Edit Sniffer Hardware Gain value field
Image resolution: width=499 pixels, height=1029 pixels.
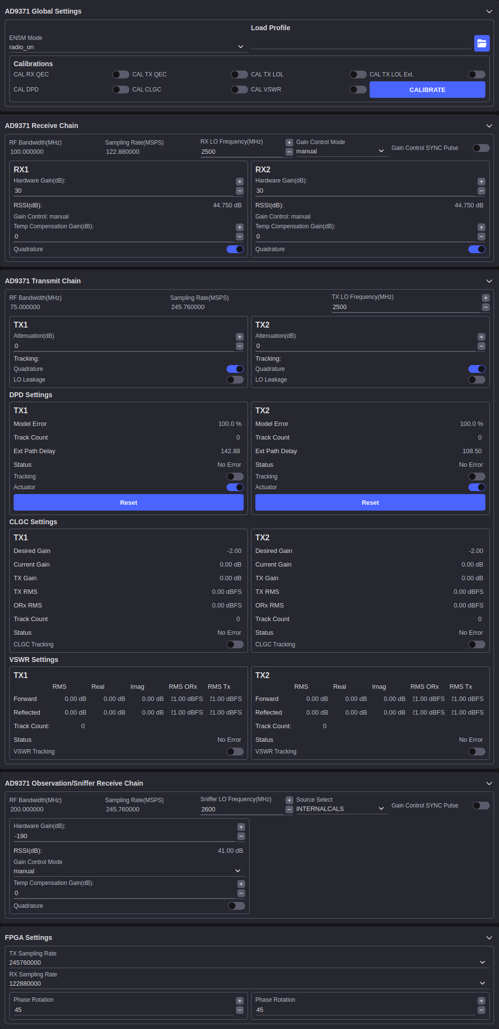(x=124, y=836)
